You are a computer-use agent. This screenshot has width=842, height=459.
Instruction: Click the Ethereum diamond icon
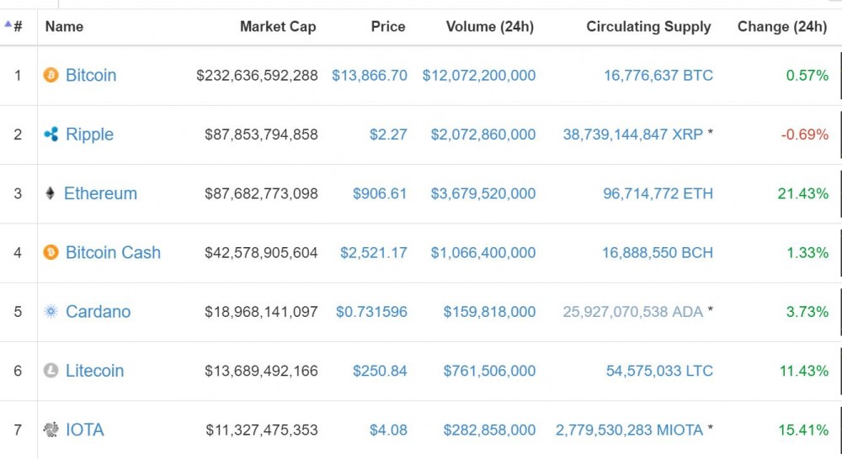point(50,193)
